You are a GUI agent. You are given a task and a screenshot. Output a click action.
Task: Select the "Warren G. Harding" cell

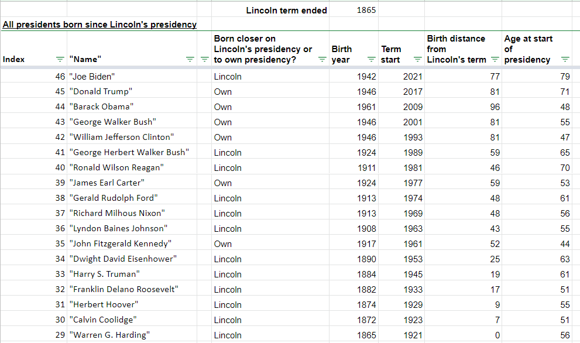click(132, 334)
